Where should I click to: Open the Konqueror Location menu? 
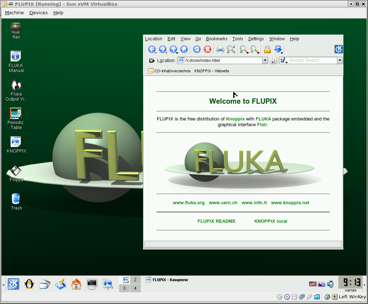coord(153,39)
